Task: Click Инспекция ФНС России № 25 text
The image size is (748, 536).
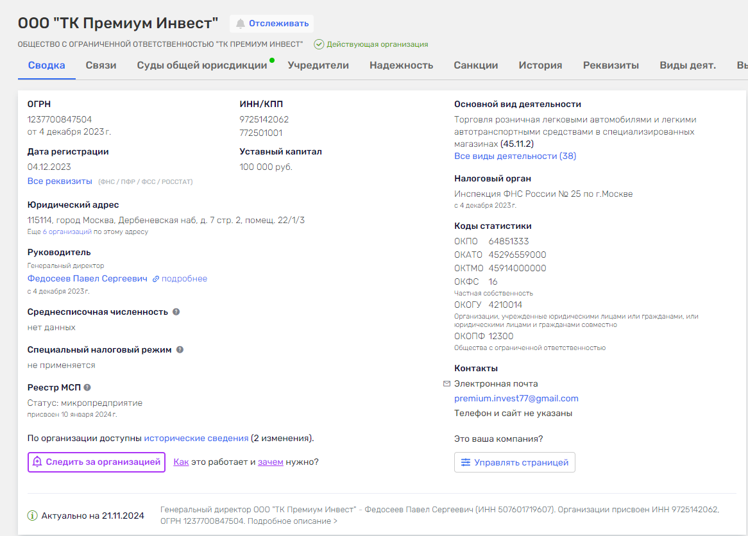Action: [543, 194]
